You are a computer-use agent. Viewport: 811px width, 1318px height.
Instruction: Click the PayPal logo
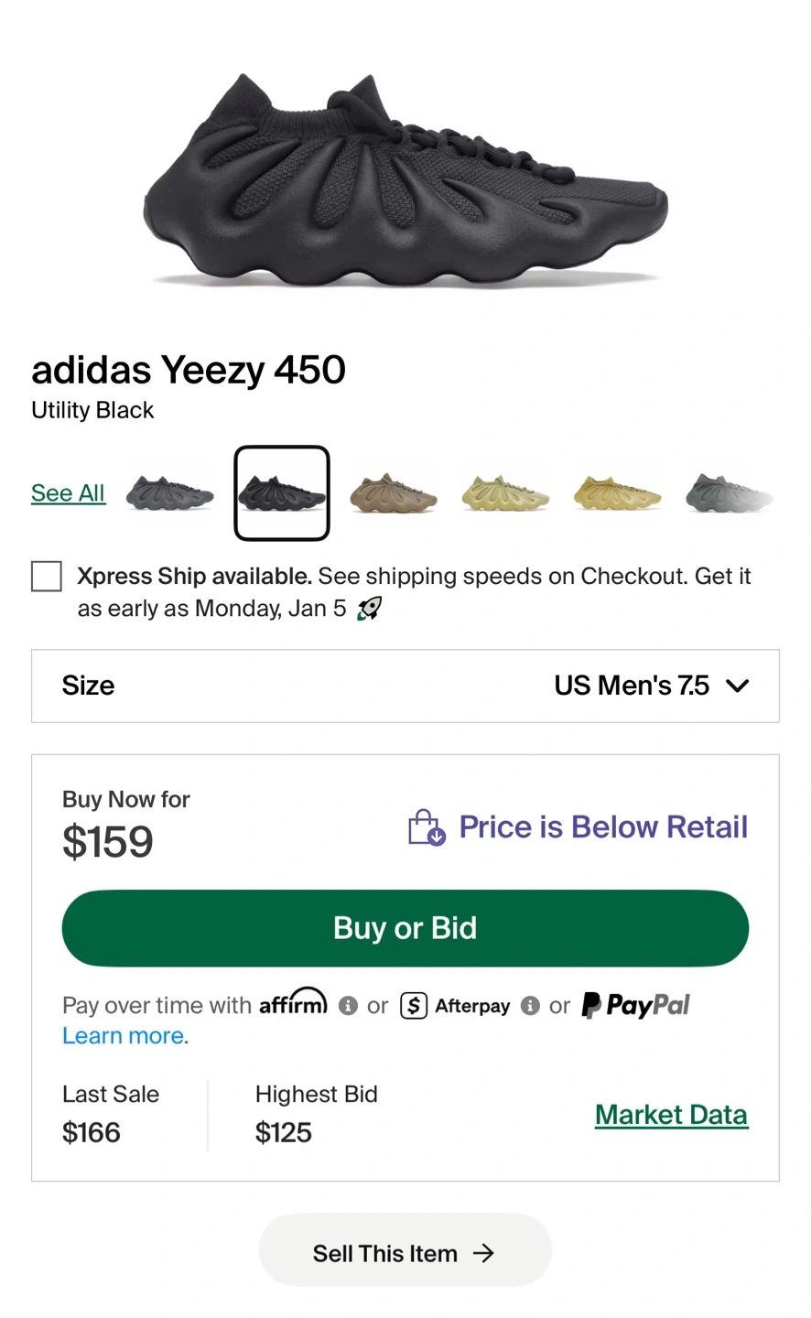pyautogui.click(x=636, y=1005)
